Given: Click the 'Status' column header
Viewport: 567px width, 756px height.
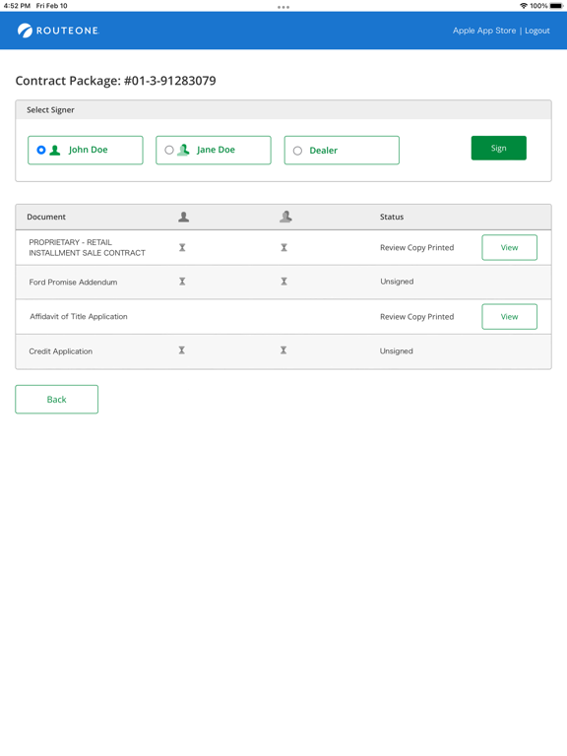Looking at the screenshot, I should point(392,217).
